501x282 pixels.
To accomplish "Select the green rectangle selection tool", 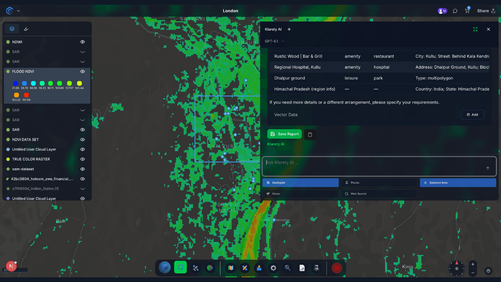I will coord(180,268).
